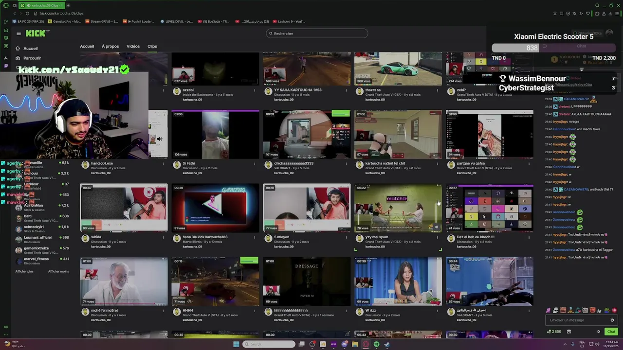Click the heart favorites icon in toolbar
The height and width of the screenshot is (350, 623).
[x=587, y=14]
